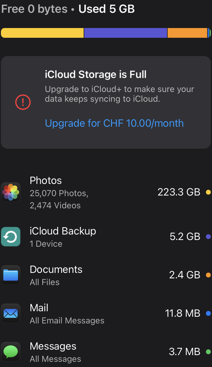Tap the 223.3 GB Photos size value
The height and width of the screenshot is (367, 212).
pyautogui.click(x=179, y=192)
